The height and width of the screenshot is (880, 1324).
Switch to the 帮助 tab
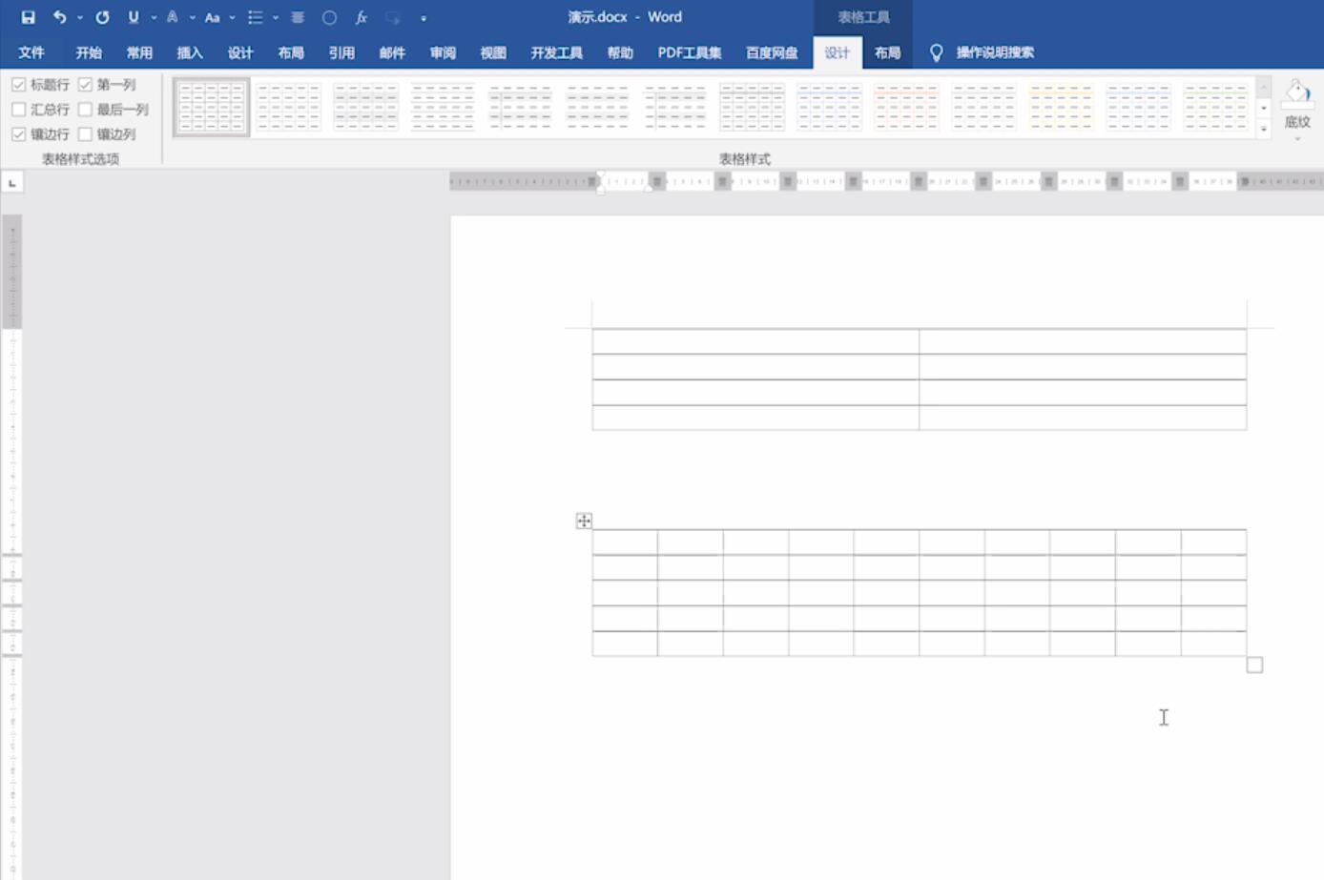[x=620, y=52]
